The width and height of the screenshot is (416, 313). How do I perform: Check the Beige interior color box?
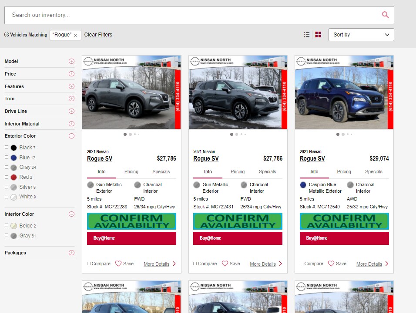point(7,225)
